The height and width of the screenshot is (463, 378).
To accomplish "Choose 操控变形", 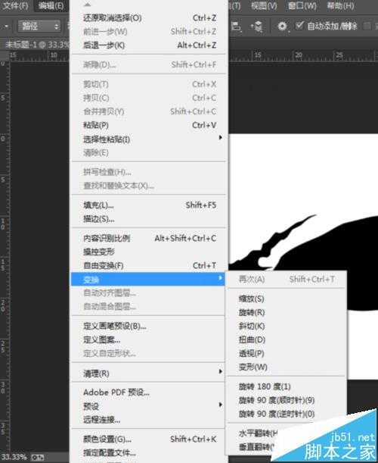I will 149,252.
